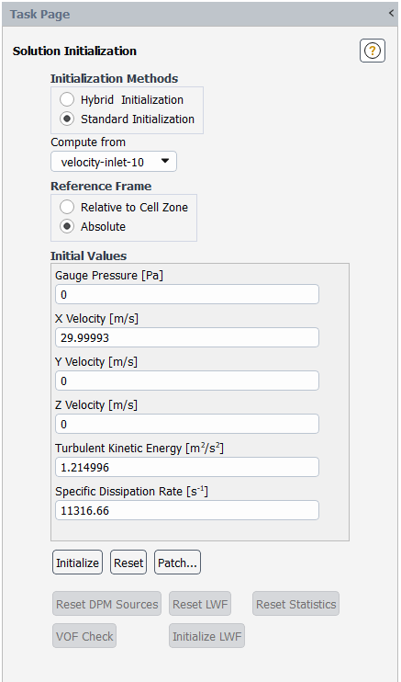Viewport: 401px width, 682px height.
Task: Click the velocity-inlet-10 dropdown arrow
Action: coord(164,162)
